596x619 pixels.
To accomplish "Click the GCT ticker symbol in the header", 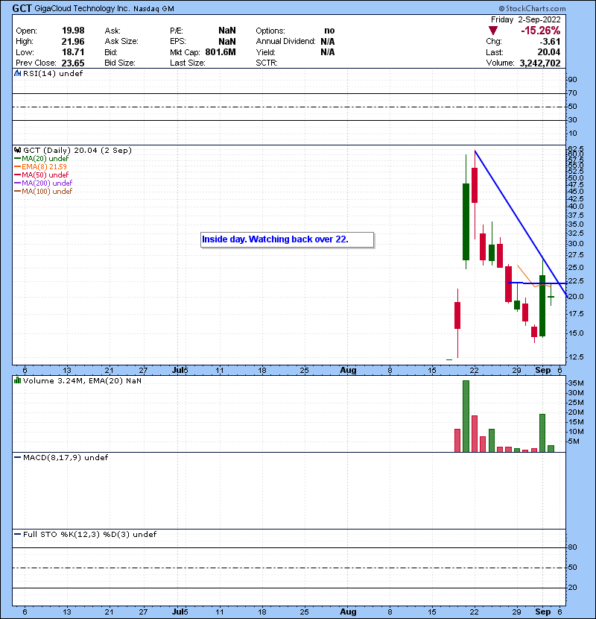I will [x=22, y=8].
